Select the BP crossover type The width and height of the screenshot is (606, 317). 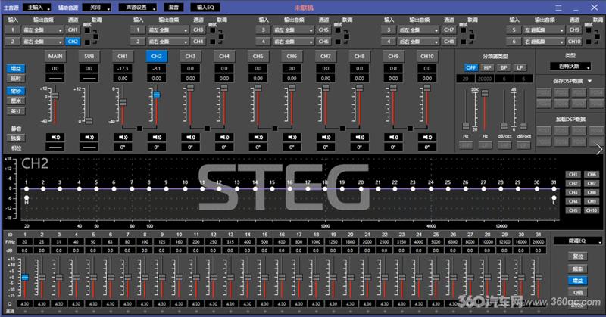504,67
